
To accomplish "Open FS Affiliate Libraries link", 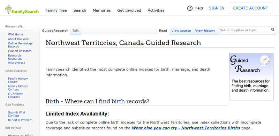I will [x=15, y=95].
